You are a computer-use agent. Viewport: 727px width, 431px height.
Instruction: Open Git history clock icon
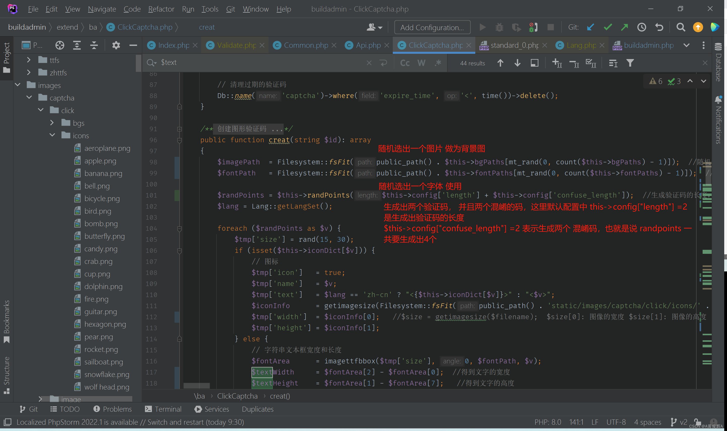[x=642, y=27]
